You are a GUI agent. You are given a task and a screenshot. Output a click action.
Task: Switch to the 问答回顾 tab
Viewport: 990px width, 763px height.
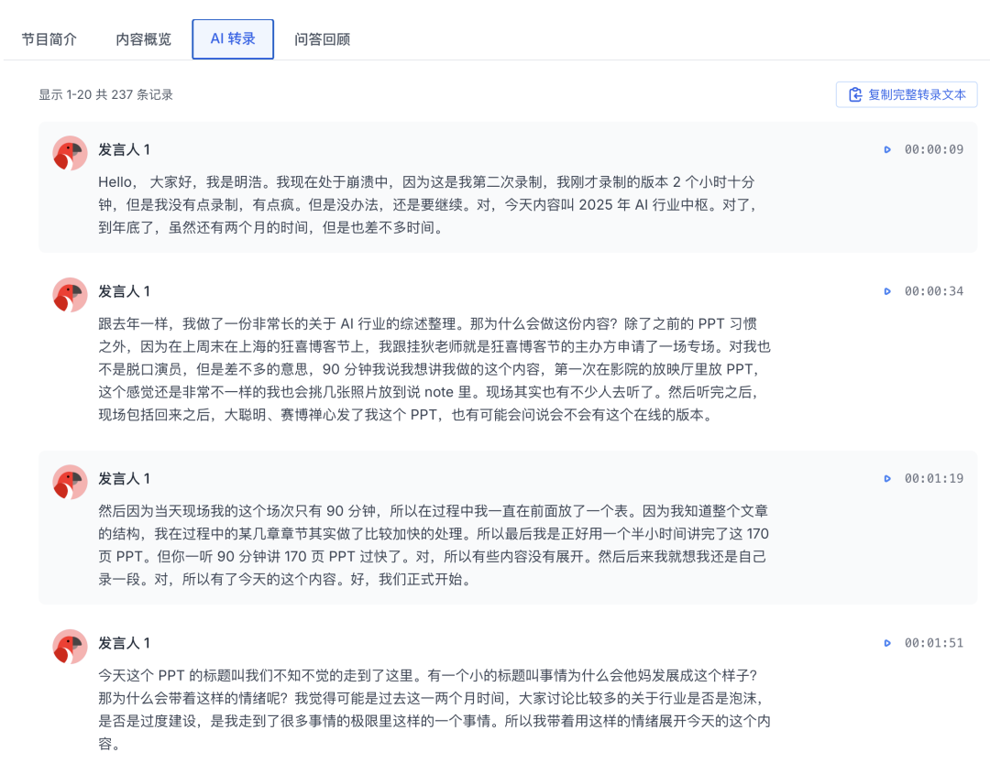click(x=323, y=39)
